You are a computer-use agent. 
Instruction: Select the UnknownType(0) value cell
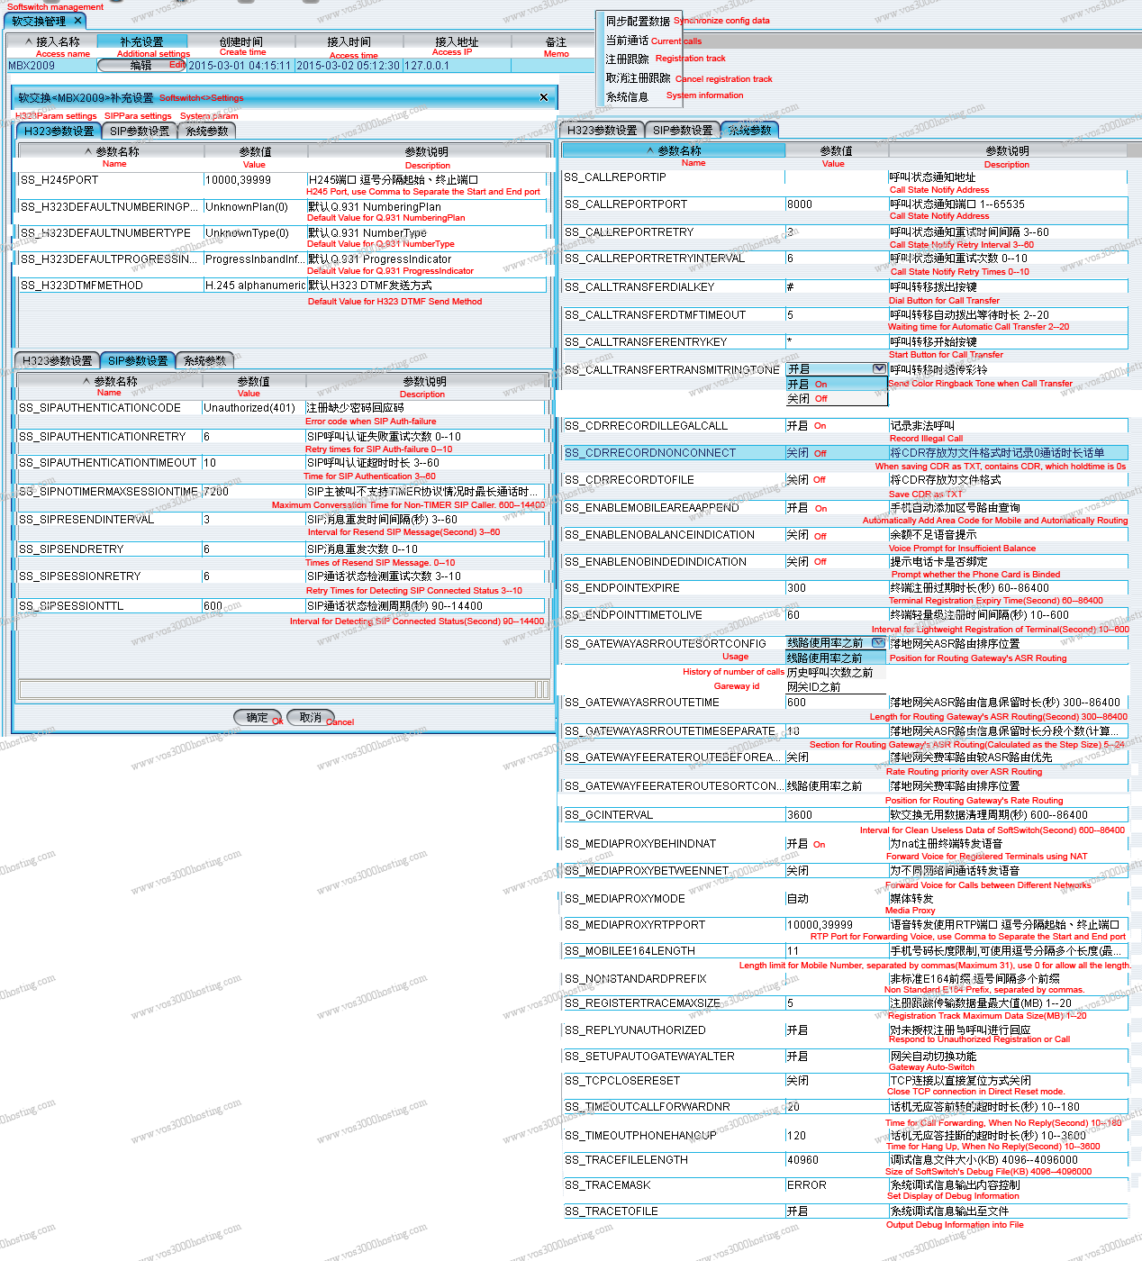pyautogui.click(x=255, y=233)
